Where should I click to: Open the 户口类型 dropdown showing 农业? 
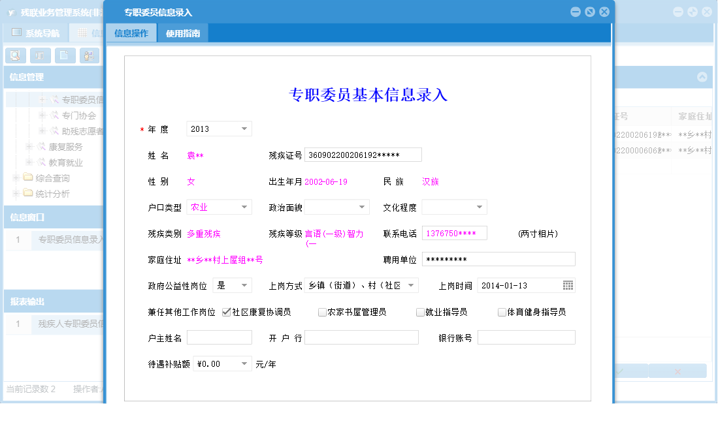(x=244, y=206)
